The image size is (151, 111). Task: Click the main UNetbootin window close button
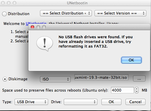[3, 3]
